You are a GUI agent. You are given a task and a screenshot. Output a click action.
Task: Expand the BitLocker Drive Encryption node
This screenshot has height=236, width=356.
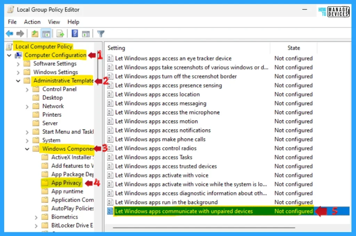pos(36,226)
